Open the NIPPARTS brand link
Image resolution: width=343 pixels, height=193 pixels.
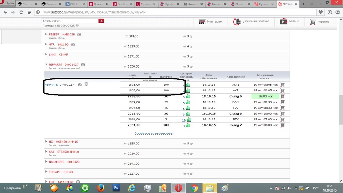coord(51,85)
